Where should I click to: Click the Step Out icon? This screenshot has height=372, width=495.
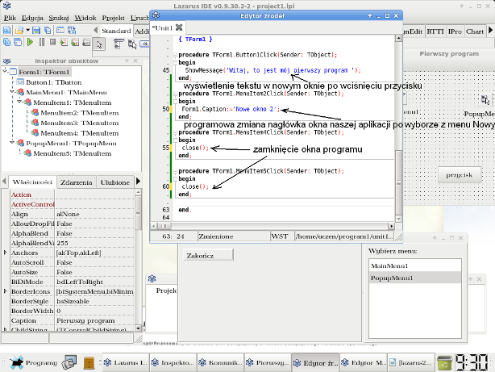pos(86,42)
